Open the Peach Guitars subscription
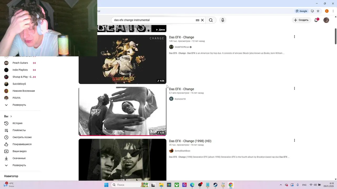 (x=20, y=63)
